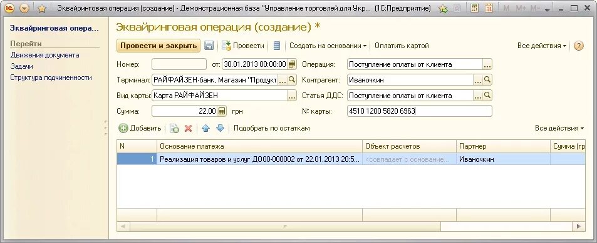Move row down with blue arrow
This screenshot has width=597, height=243.
(220, 128)
